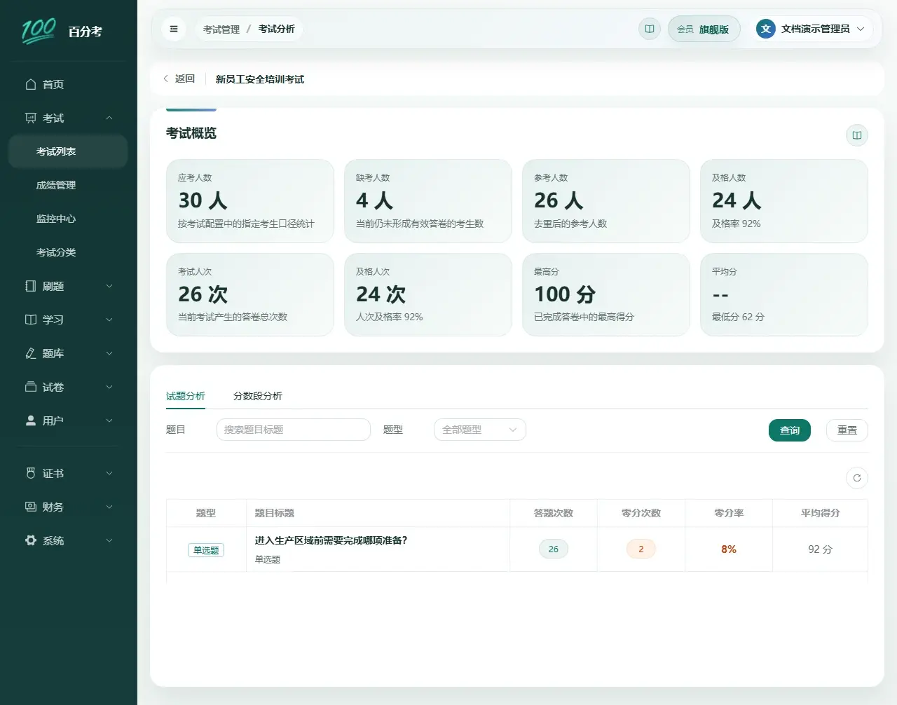Click the 平均分 card
This screenshot has width=897, height=705.
click(784, 294)
